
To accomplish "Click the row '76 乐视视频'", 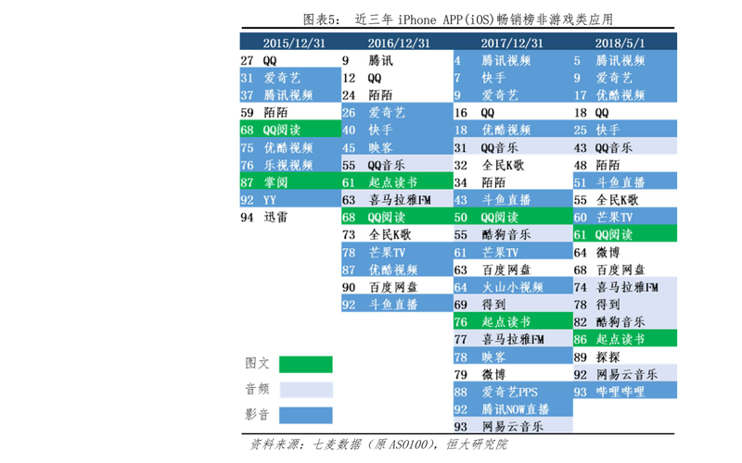I will tap(290, 165).
